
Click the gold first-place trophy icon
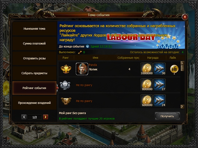click(x=66, y=69)
